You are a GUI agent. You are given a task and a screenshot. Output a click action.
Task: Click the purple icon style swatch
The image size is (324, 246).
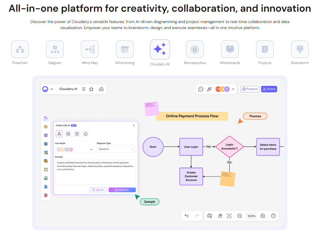[59, 150]
